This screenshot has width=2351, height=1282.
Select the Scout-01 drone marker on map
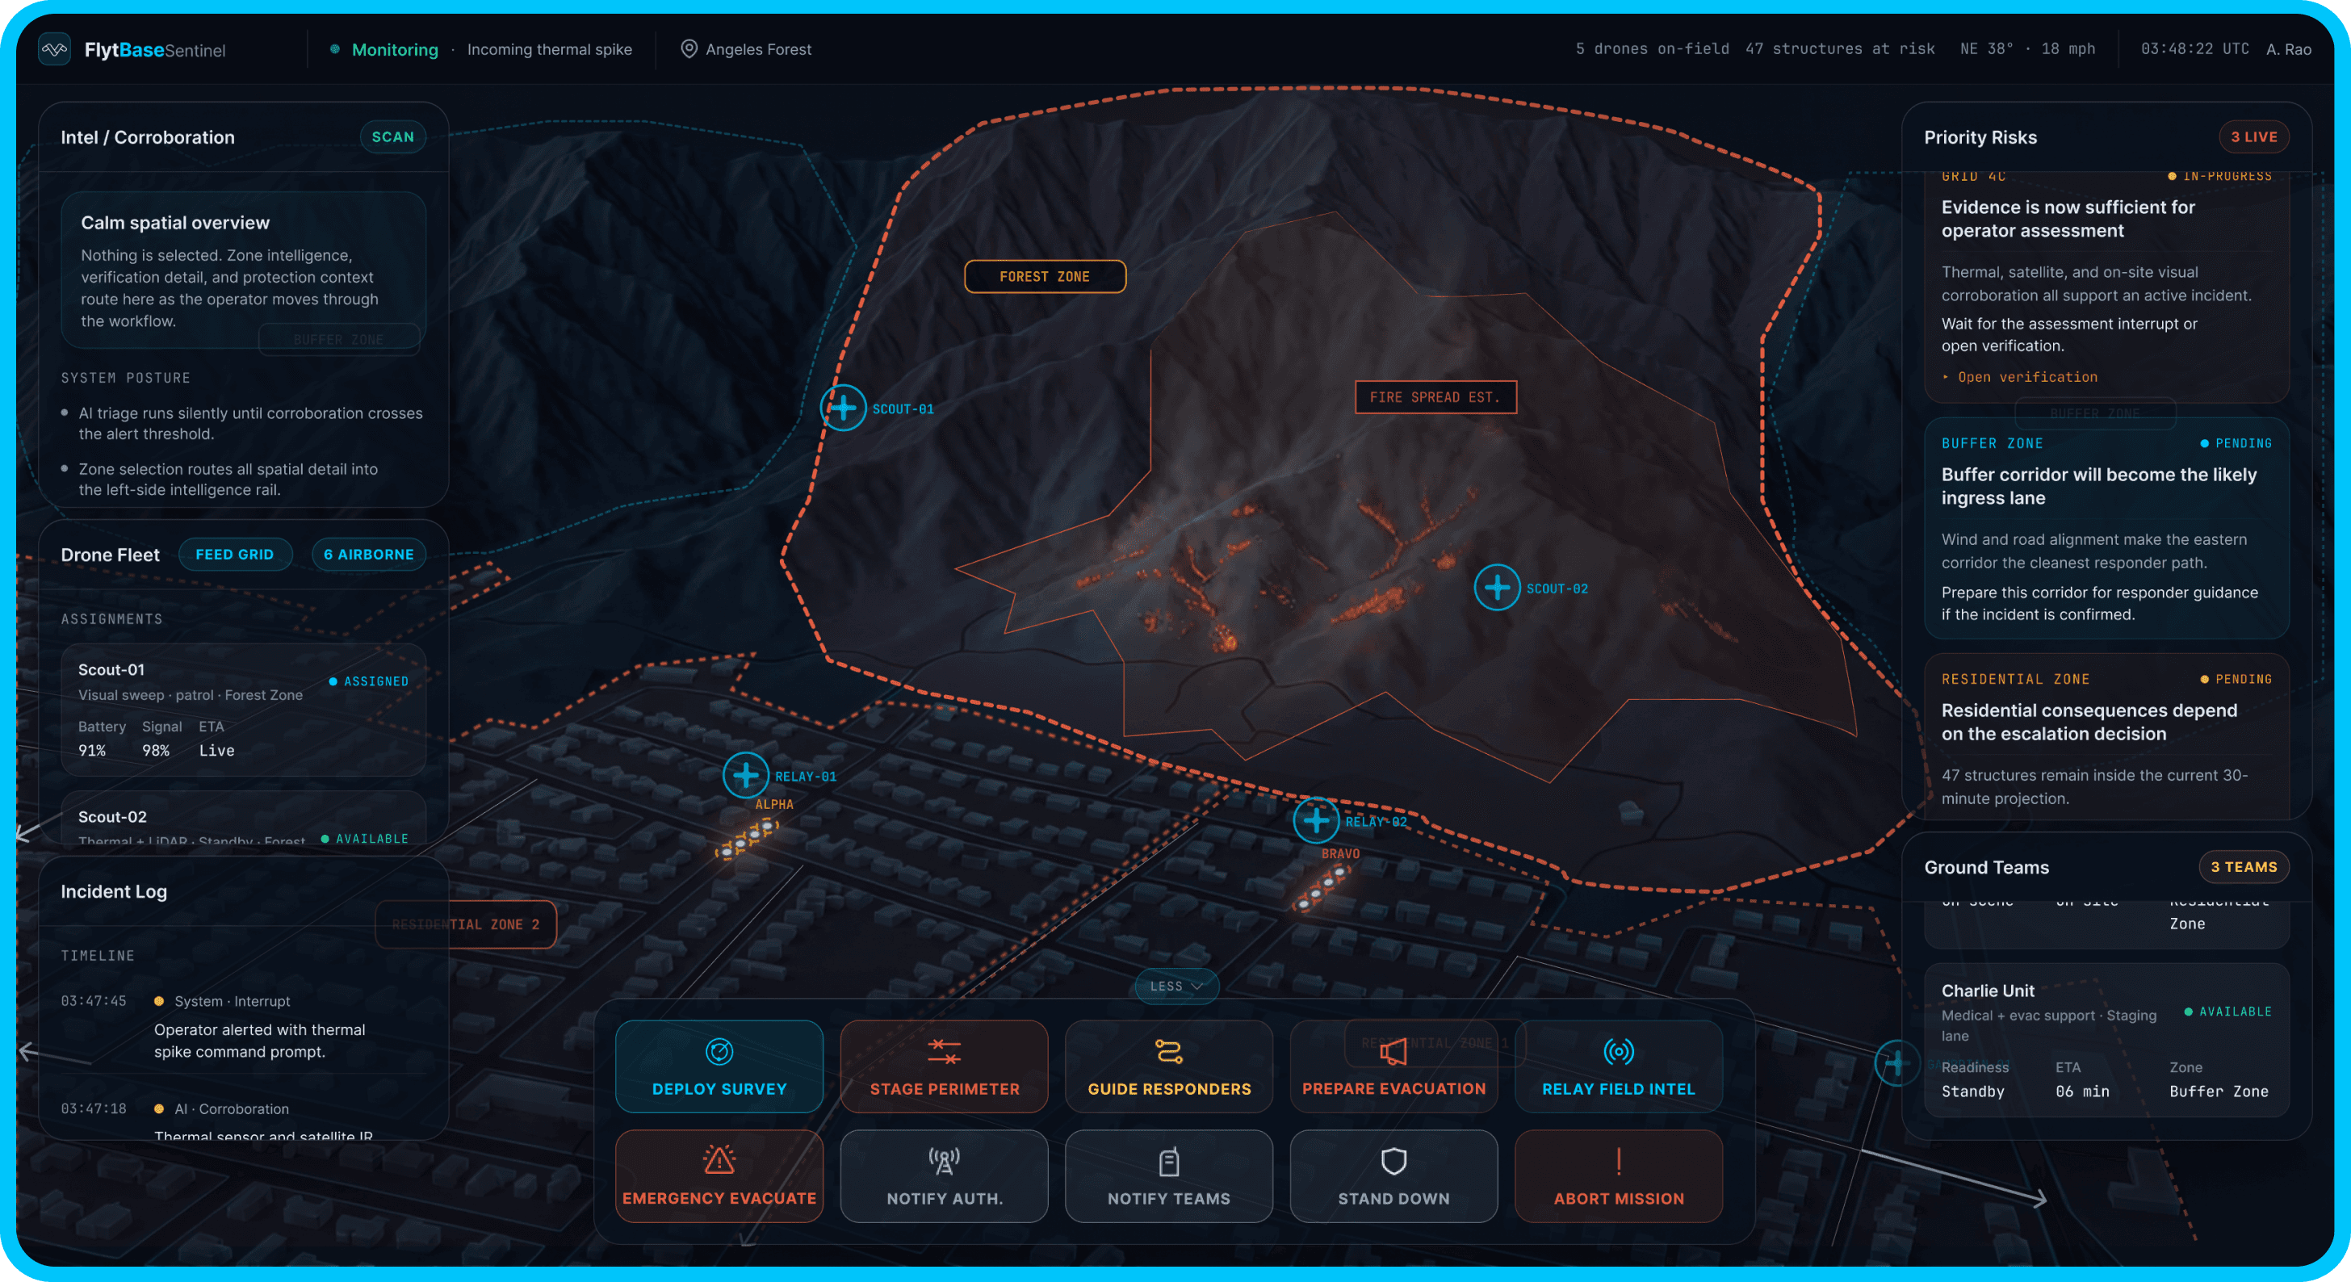point(844,408)
